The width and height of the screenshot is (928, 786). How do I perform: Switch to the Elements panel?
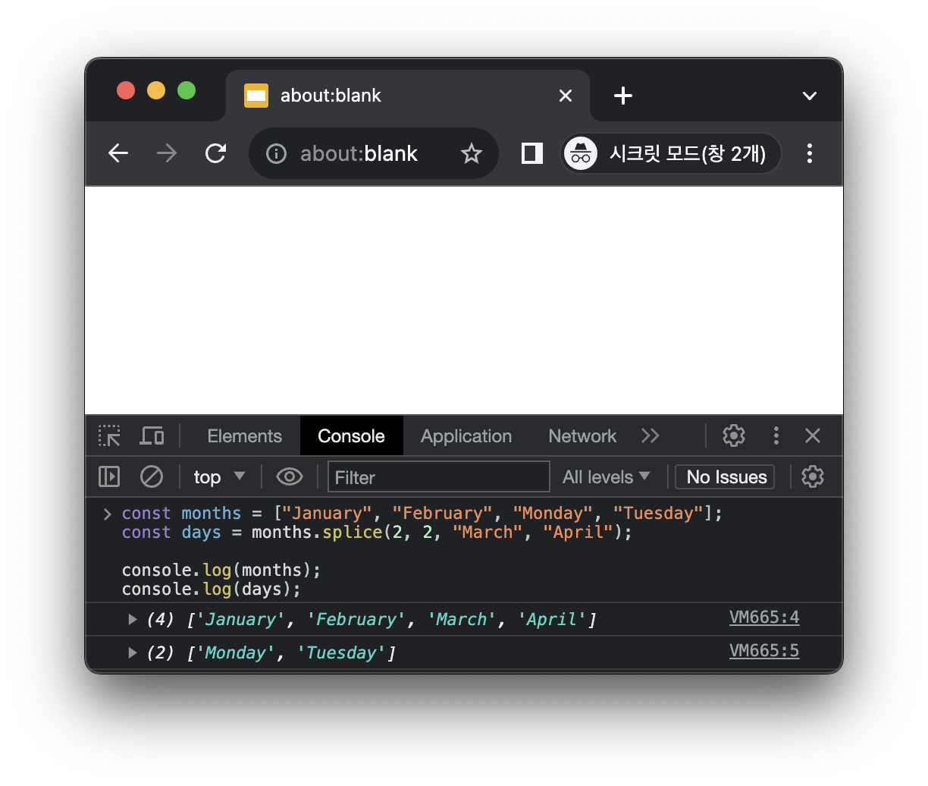[x=244, y=436]
